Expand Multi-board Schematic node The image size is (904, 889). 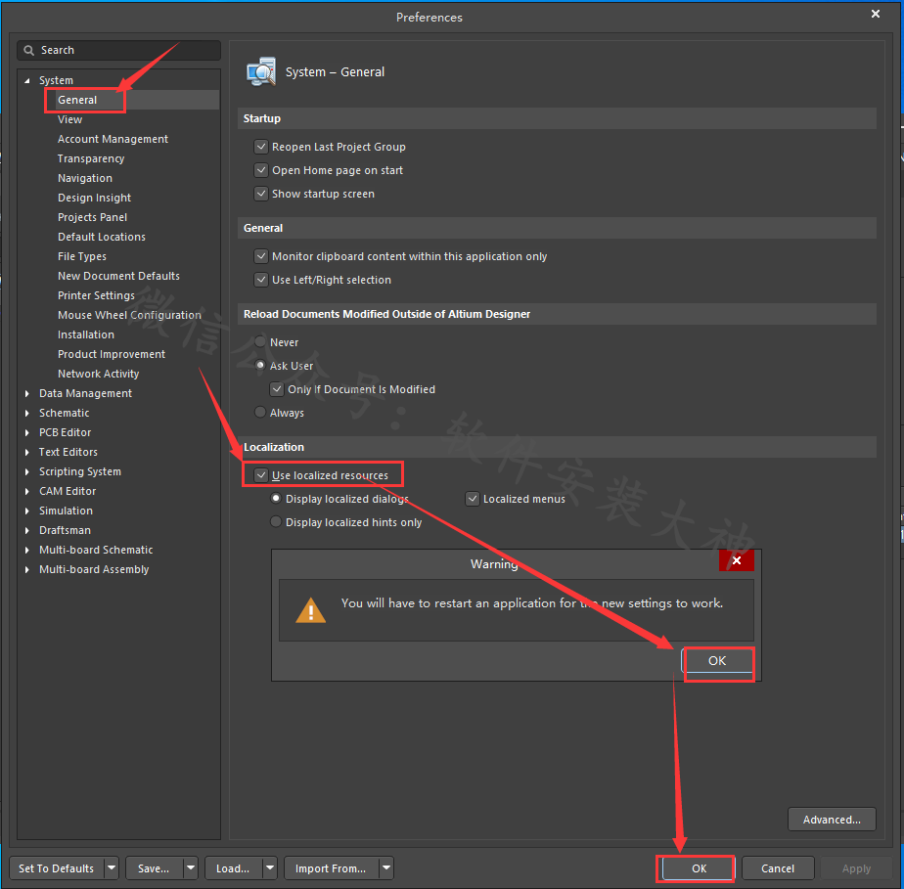(x=27, y=551)
